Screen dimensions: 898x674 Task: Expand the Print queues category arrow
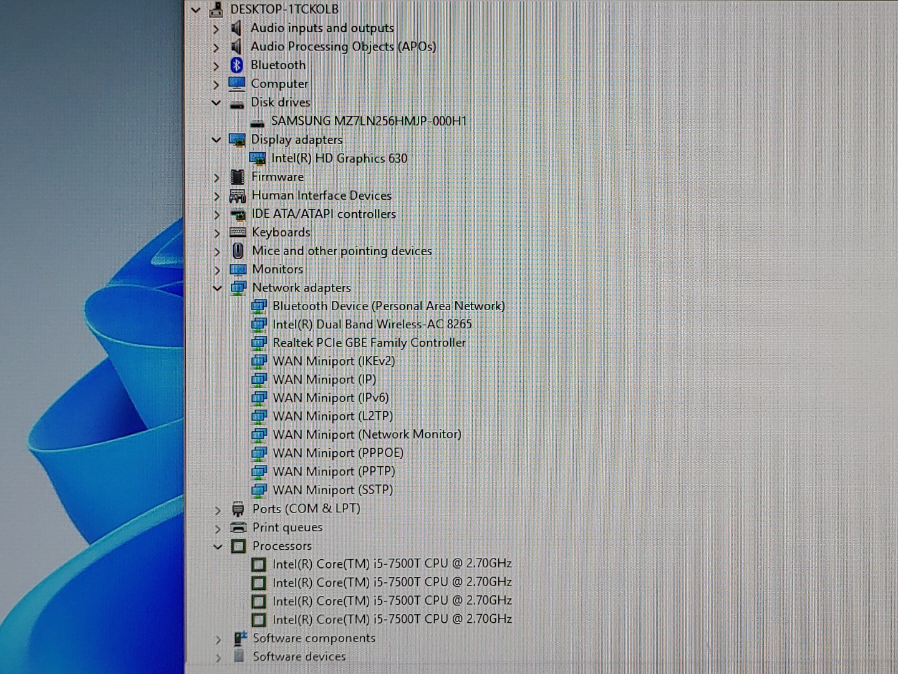(x=218, y=529)
